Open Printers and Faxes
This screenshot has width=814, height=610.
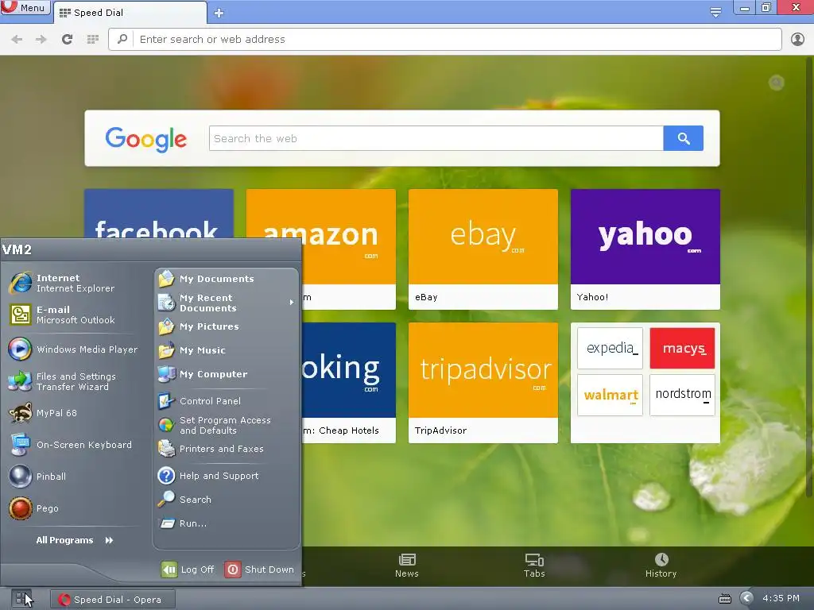227,449
